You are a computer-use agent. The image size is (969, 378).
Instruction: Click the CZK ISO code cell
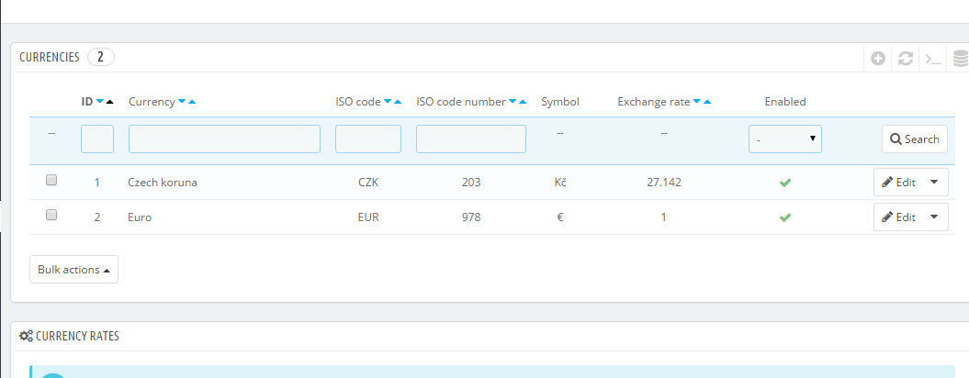(x=368, y=183)
